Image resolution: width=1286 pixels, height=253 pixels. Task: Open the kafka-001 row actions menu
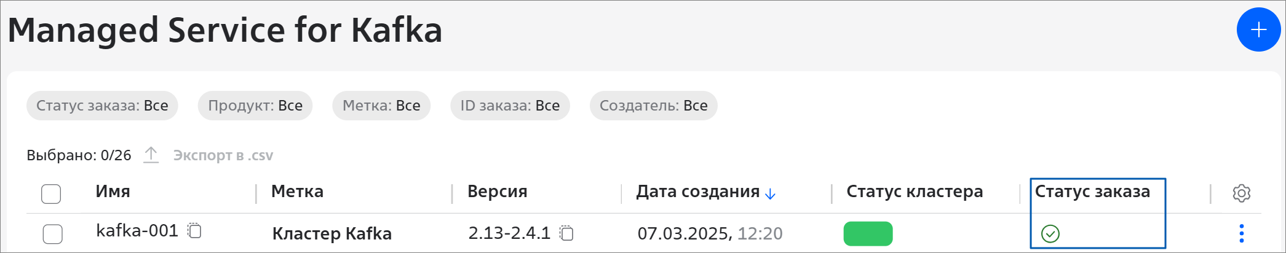tap(1241, 233)
